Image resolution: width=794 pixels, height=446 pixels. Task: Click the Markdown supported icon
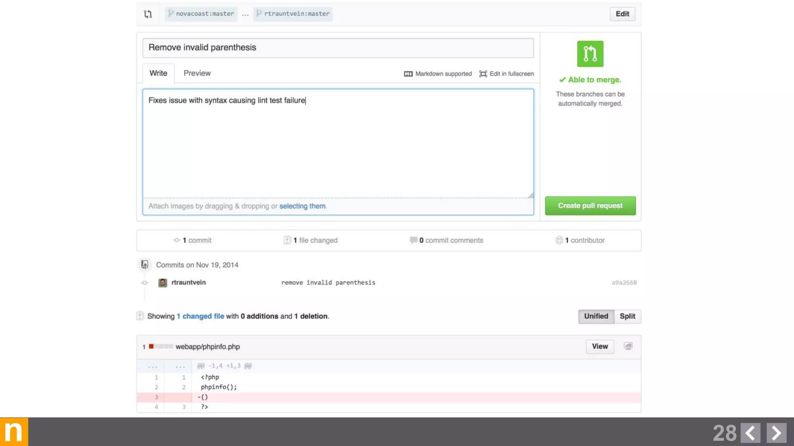408,74
